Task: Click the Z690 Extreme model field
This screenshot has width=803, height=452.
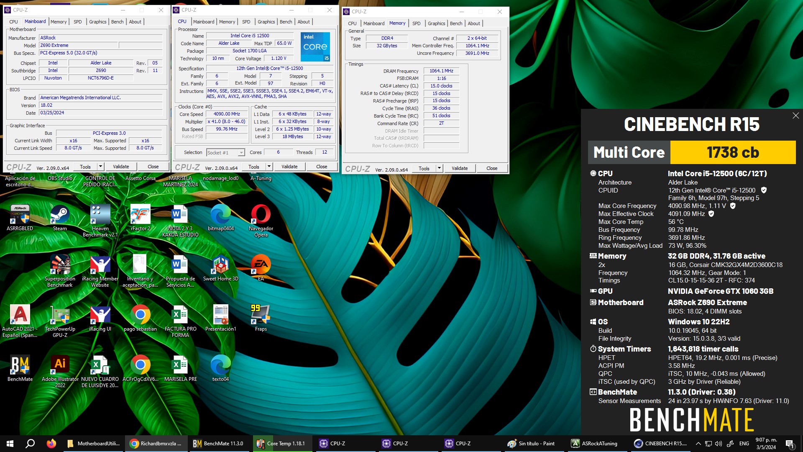Action: [78, 45]
